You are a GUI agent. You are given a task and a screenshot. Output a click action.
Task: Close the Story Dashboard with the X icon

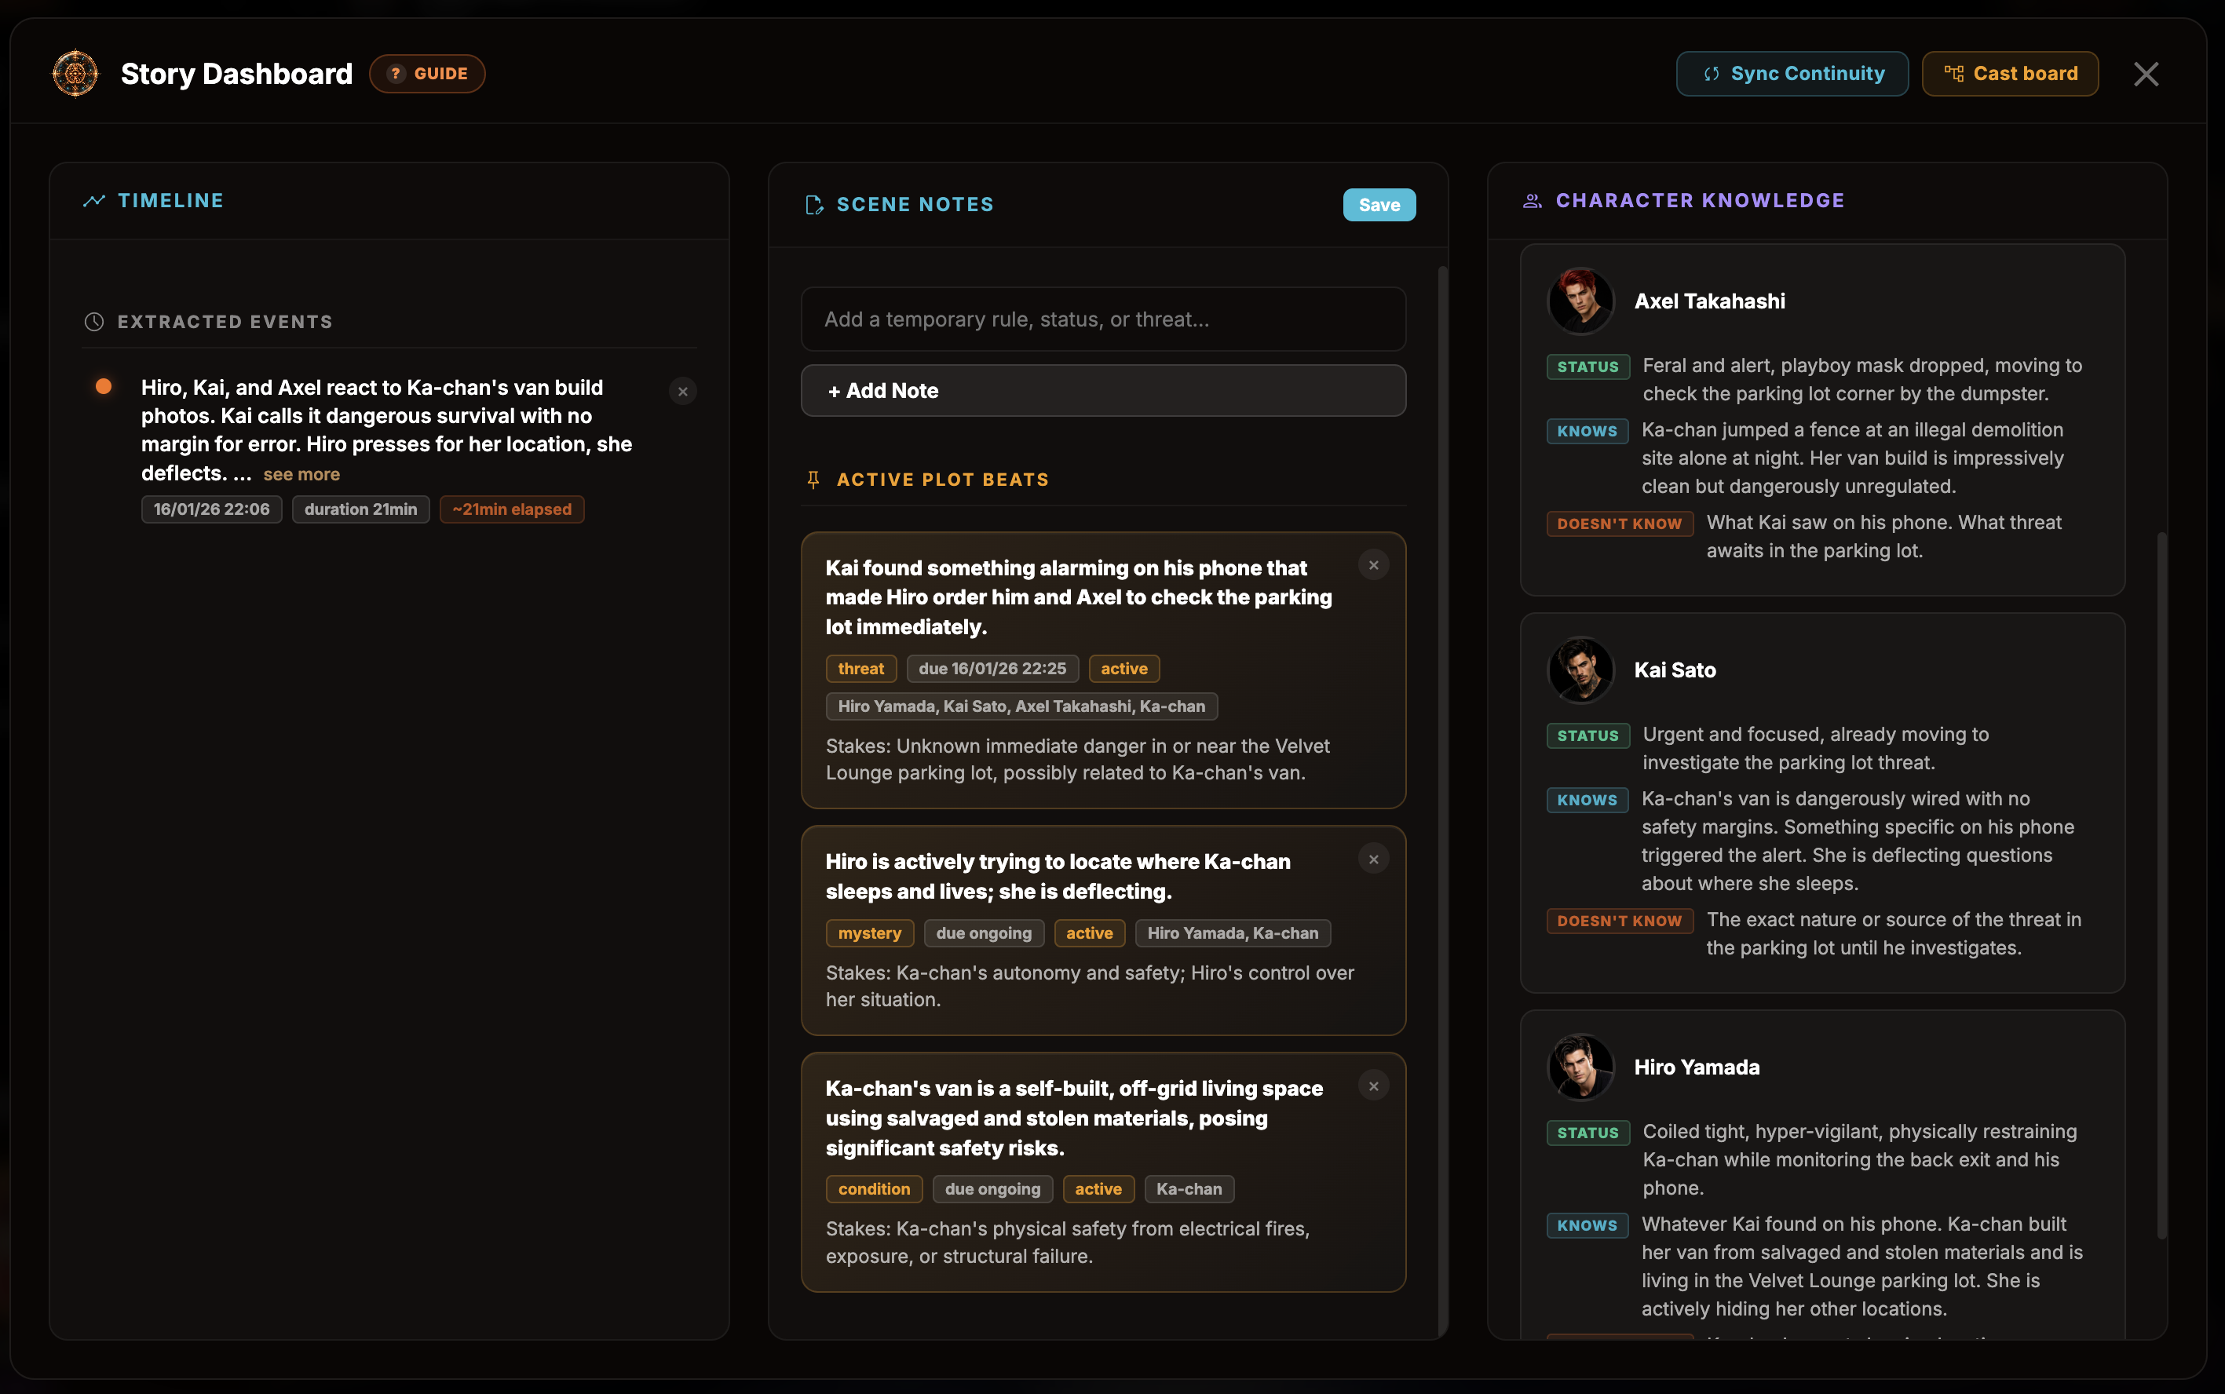(x=2146, y=74)
